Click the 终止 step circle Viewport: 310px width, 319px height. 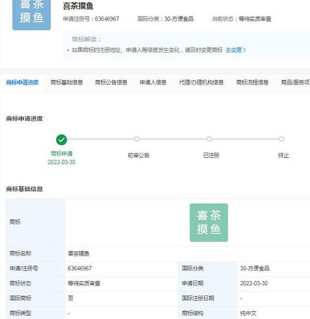click(281, 139)
